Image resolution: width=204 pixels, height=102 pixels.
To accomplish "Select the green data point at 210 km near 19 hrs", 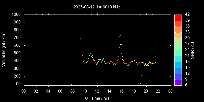I will point(141,75).
